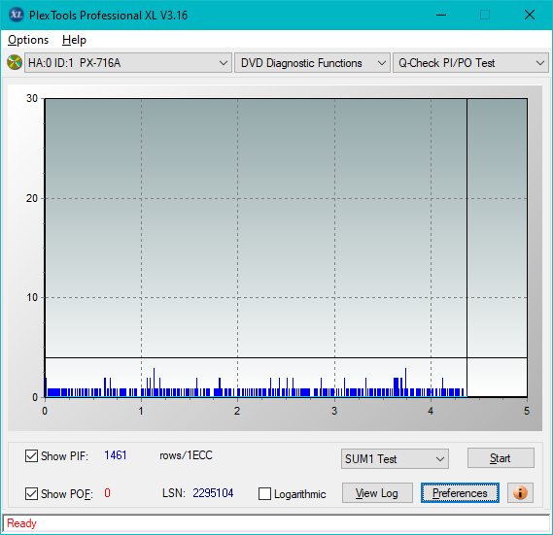Open the Q-Check PI/PO Test dropdown

click(470, 63)
